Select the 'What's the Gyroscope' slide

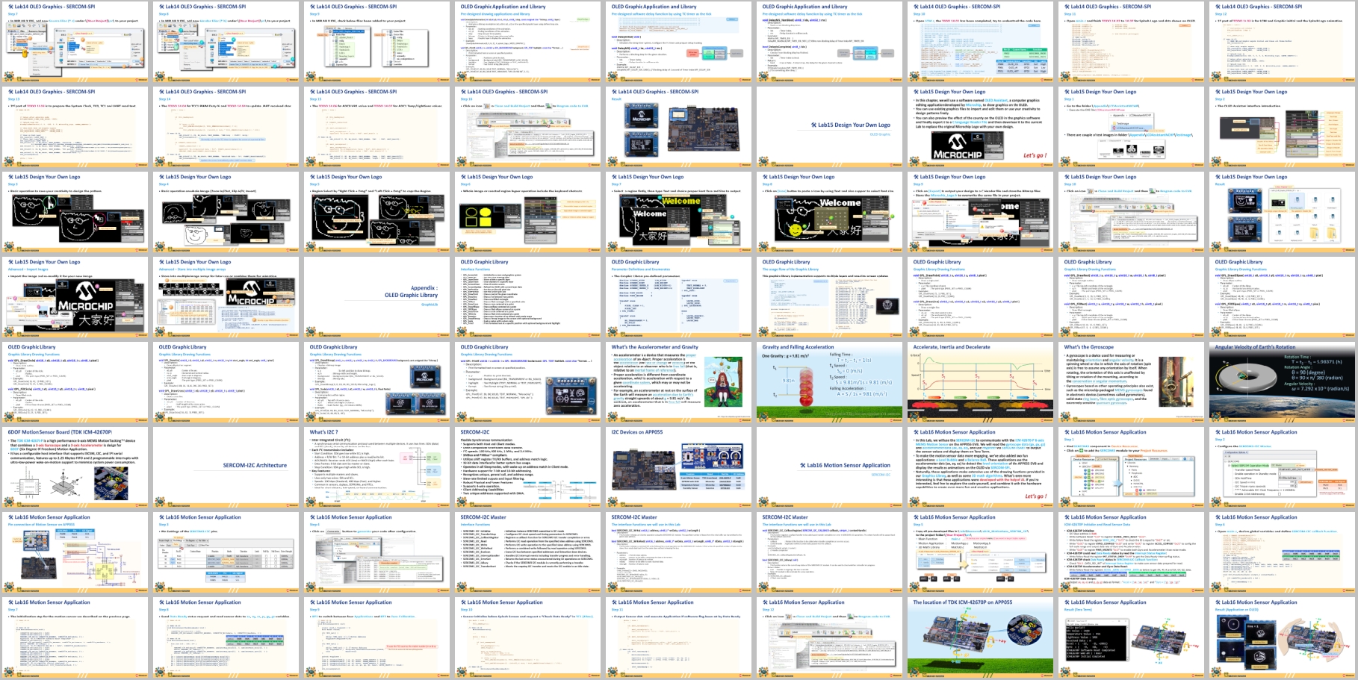(1132, 382)
